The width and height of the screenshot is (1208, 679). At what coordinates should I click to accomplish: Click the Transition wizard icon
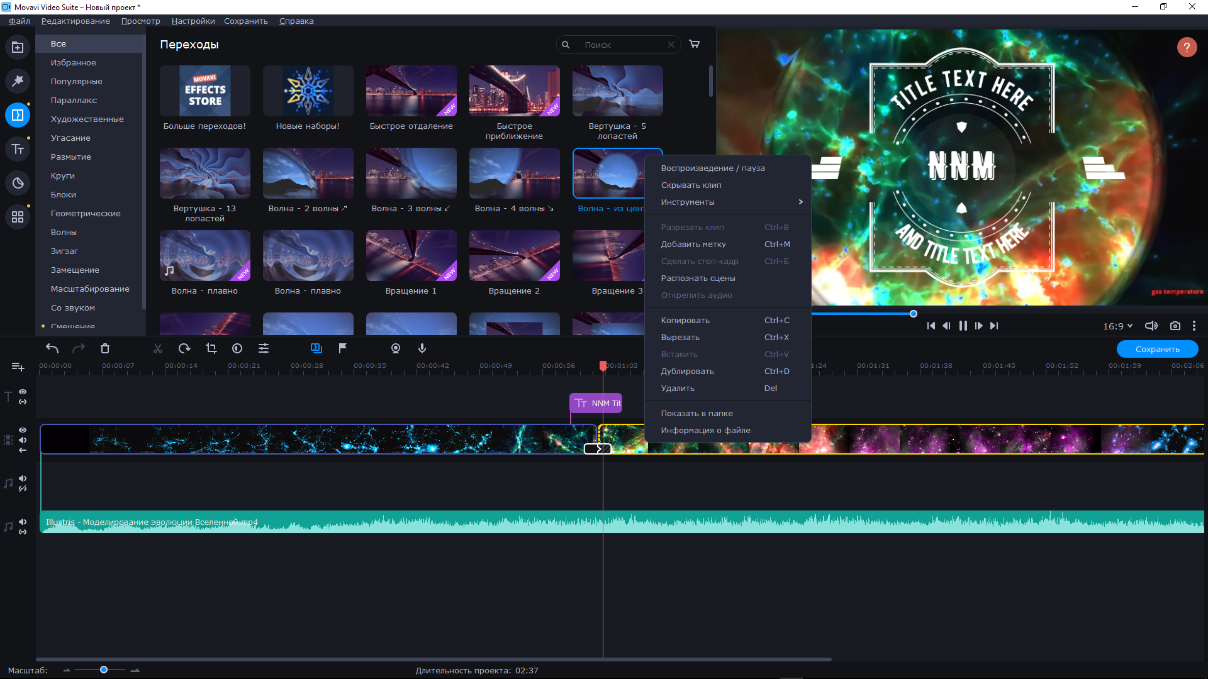316,348
